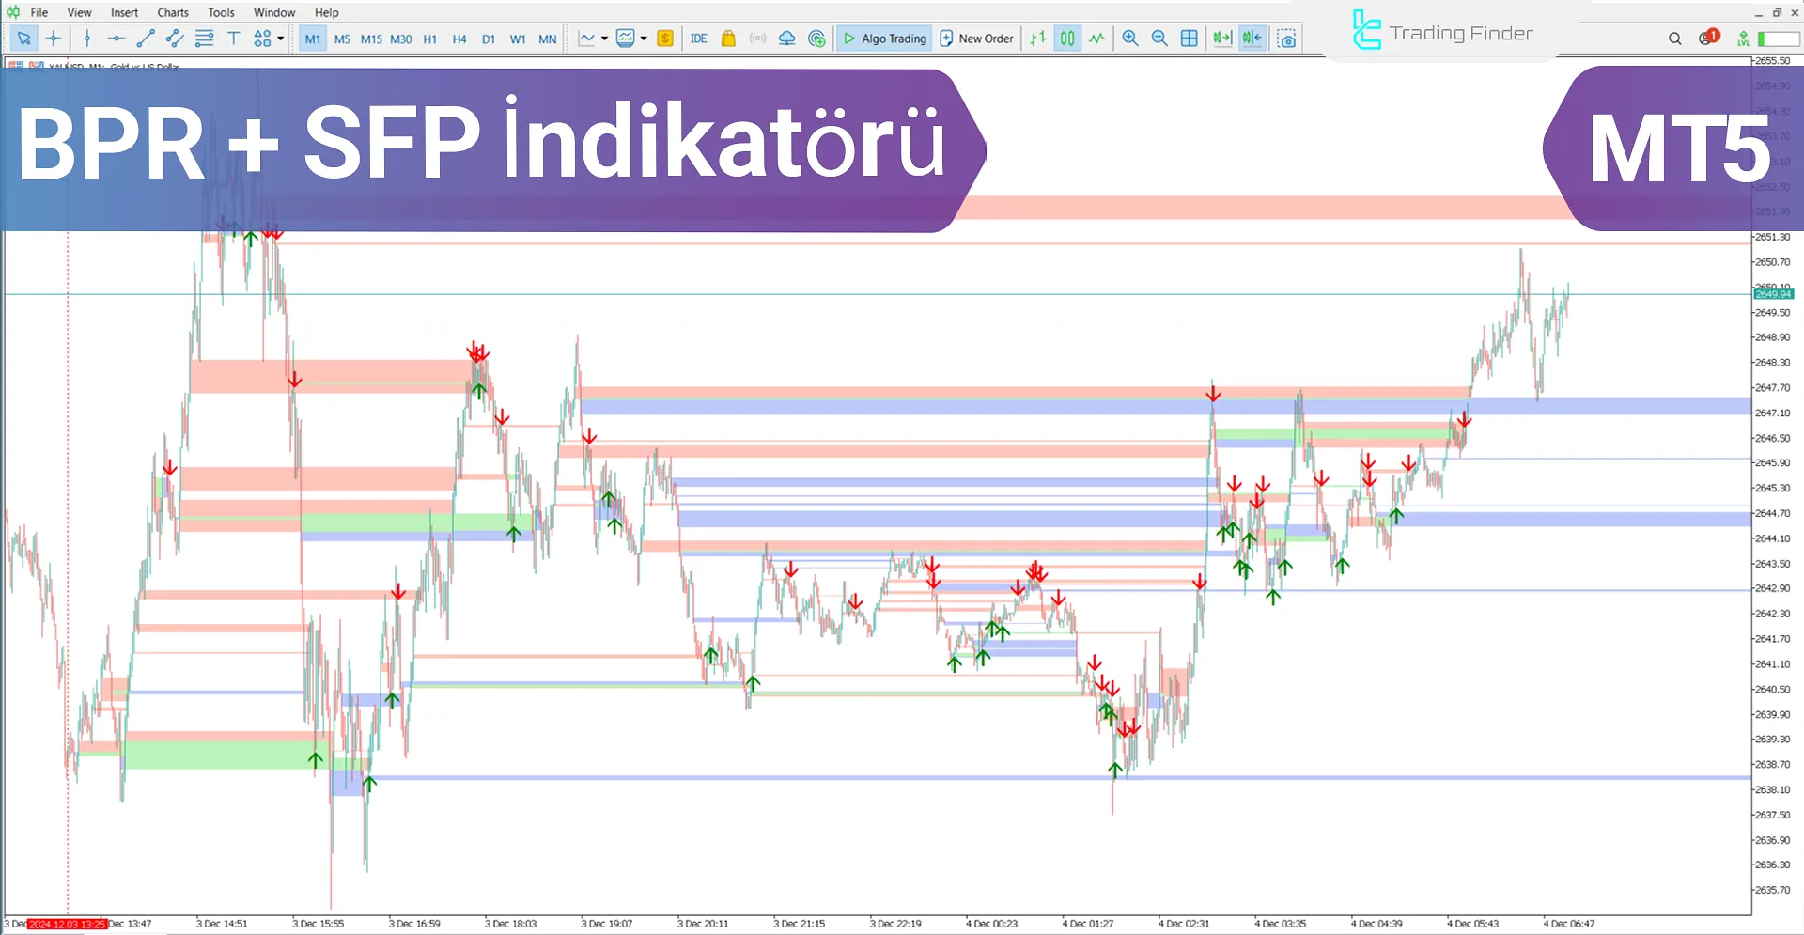This screenshot has width=1804, height=935.
Task: Open the indicators dropdown arrow
Action: coord(644,39)
